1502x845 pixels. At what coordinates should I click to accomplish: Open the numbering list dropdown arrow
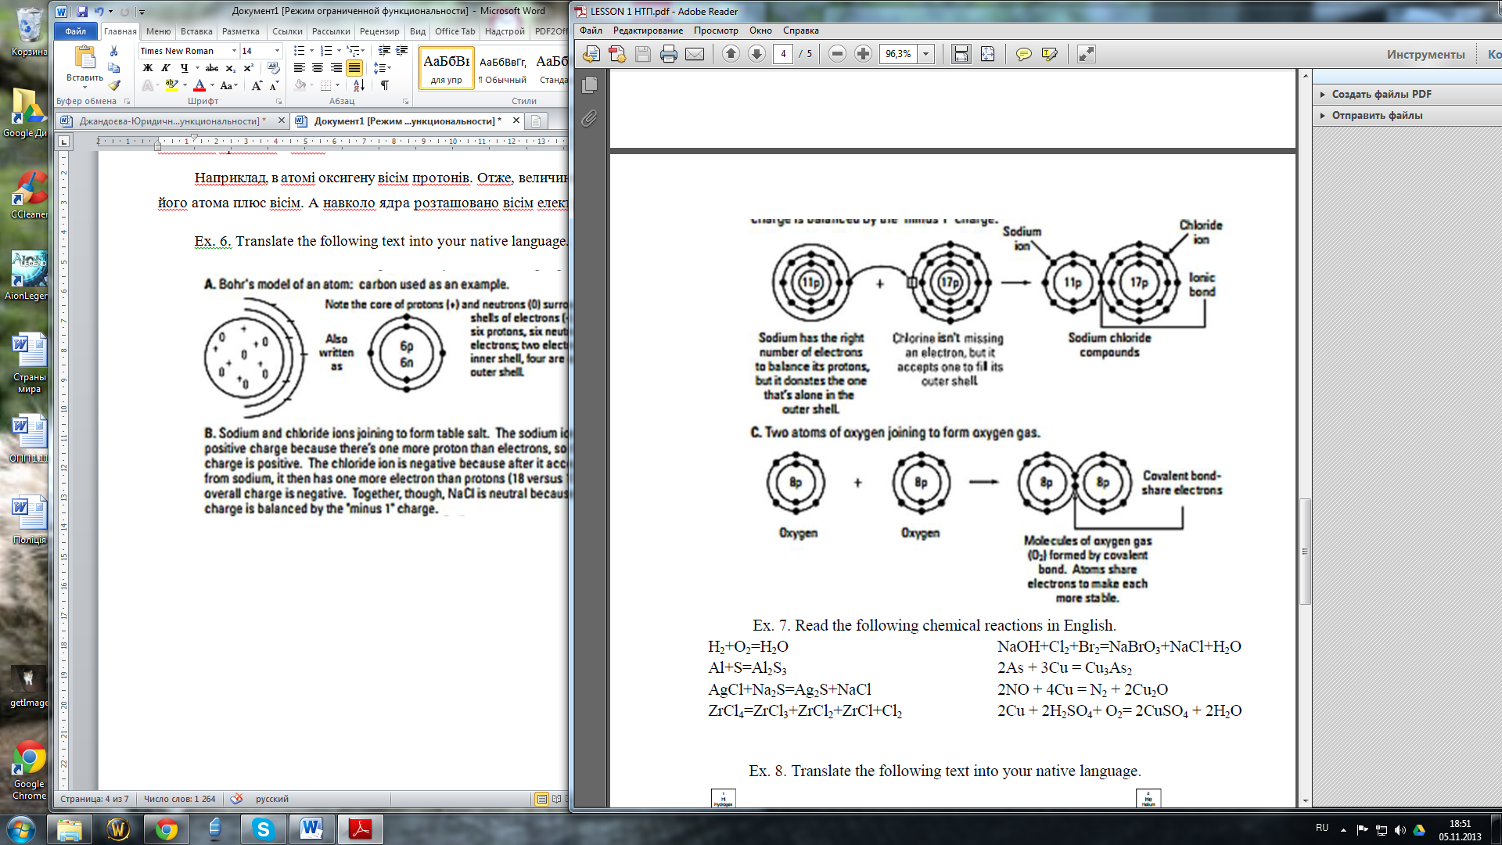[x=339, y=51]
